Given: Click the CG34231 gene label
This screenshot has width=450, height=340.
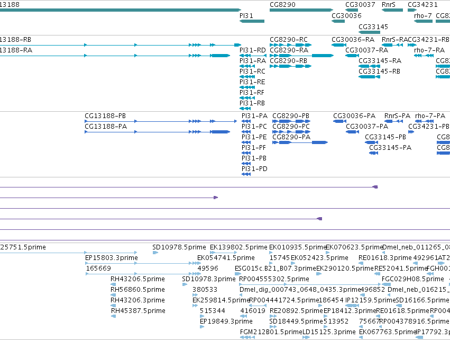Looking at the screenshot, I should tap(423, 5).
